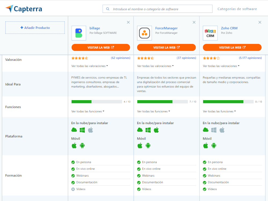
Task: Click ForceManager 'Documentación' check mark
Action: 139,183
